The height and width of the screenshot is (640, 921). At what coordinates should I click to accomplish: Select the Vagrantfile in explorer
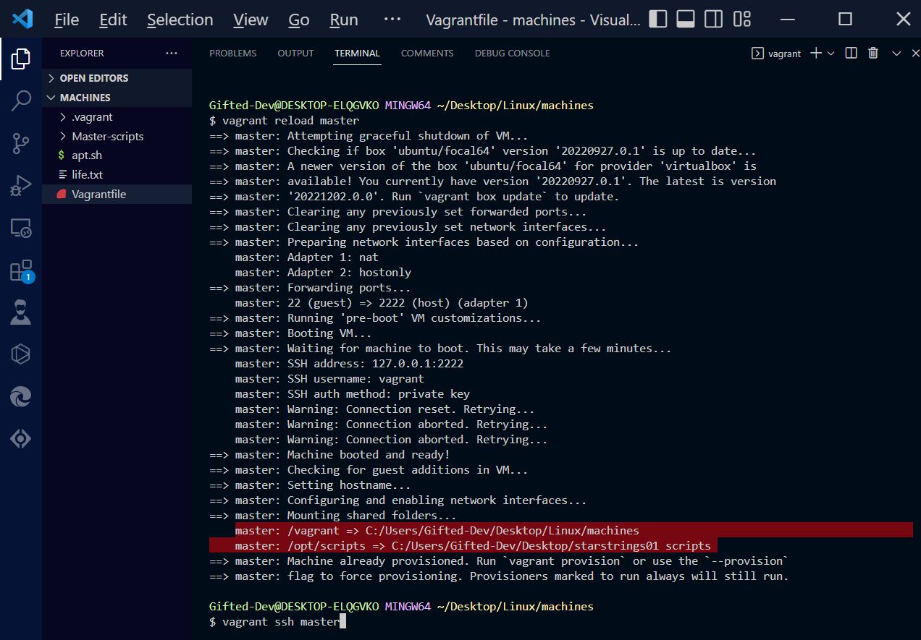pyautogui.click(x=117, y=194)
